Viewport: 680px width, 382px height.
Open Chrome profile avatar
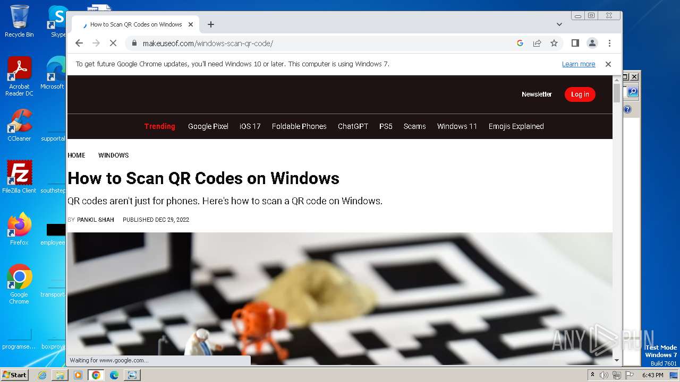point(592,43)
